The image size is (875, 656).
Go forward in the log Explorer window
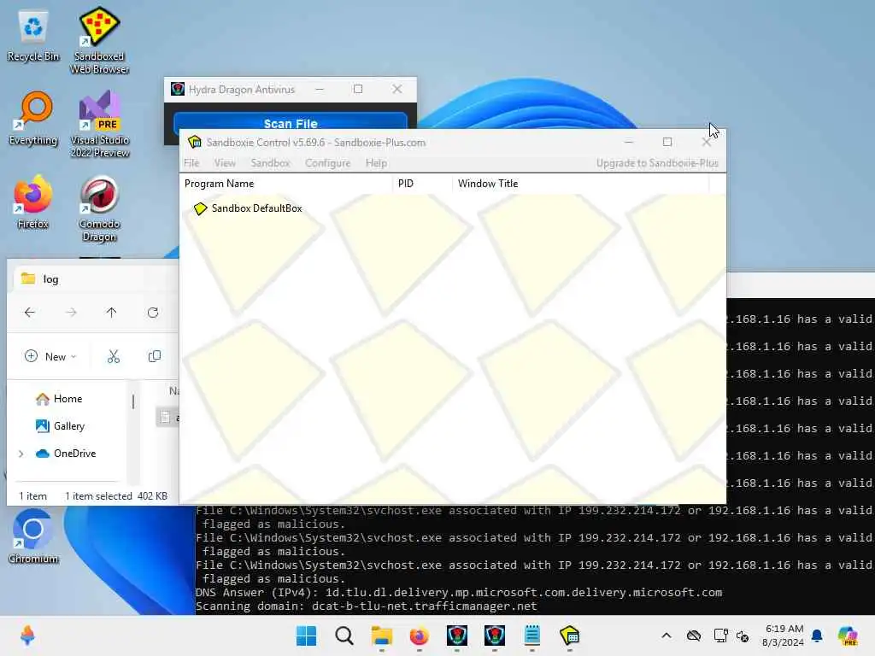pyautogui.click(x=71, y=313)
